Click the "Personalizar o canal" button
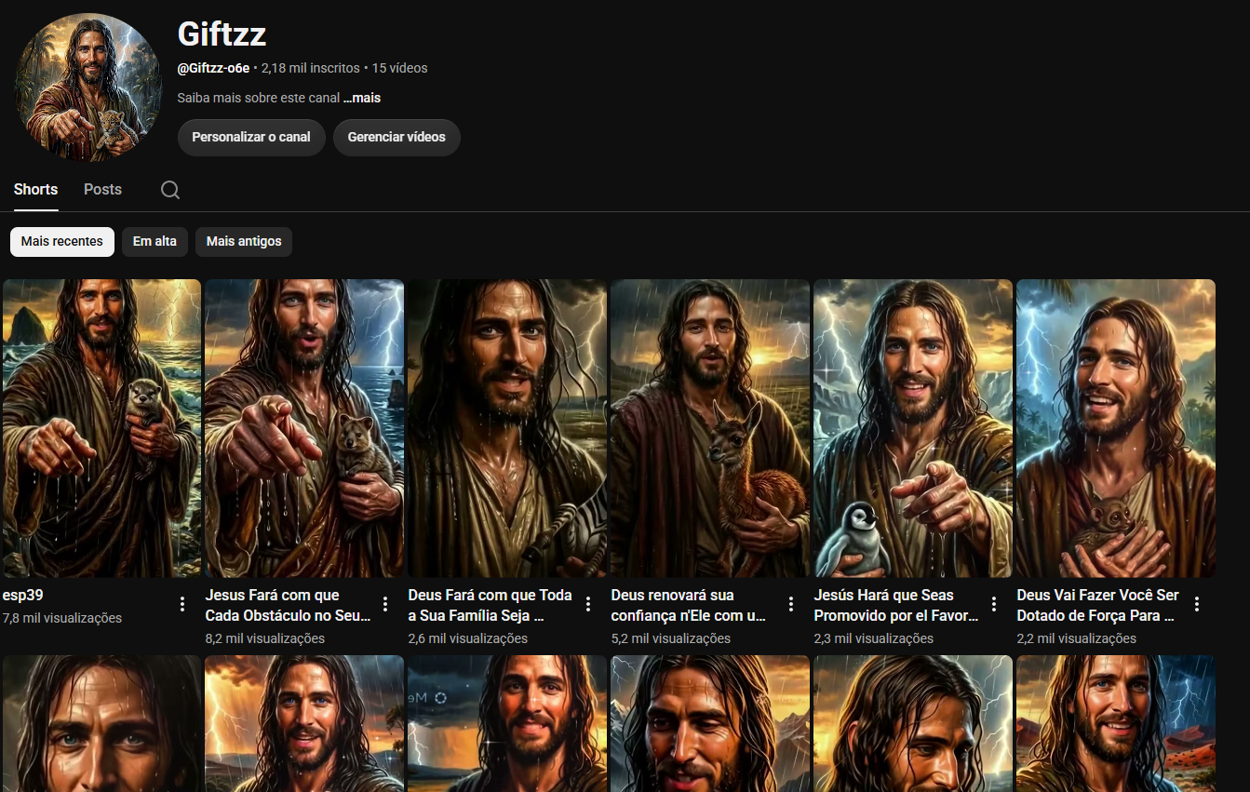Image resolution: width=1250 pixels, height=792 pixels. 251,137
